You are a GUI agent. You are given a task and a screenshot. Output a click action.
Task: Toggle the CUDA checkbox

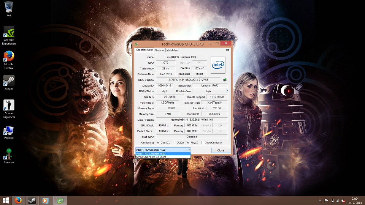(175, 142)
